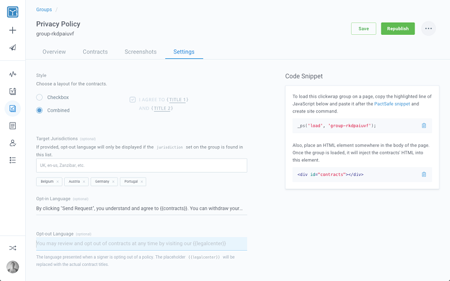
Task: Select the Combined layout radio button
Action: point(39,110)
